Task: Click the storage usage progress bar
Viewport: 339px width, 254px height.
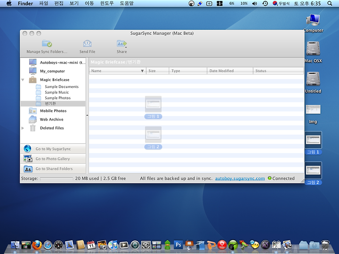Action: [56, 179]
